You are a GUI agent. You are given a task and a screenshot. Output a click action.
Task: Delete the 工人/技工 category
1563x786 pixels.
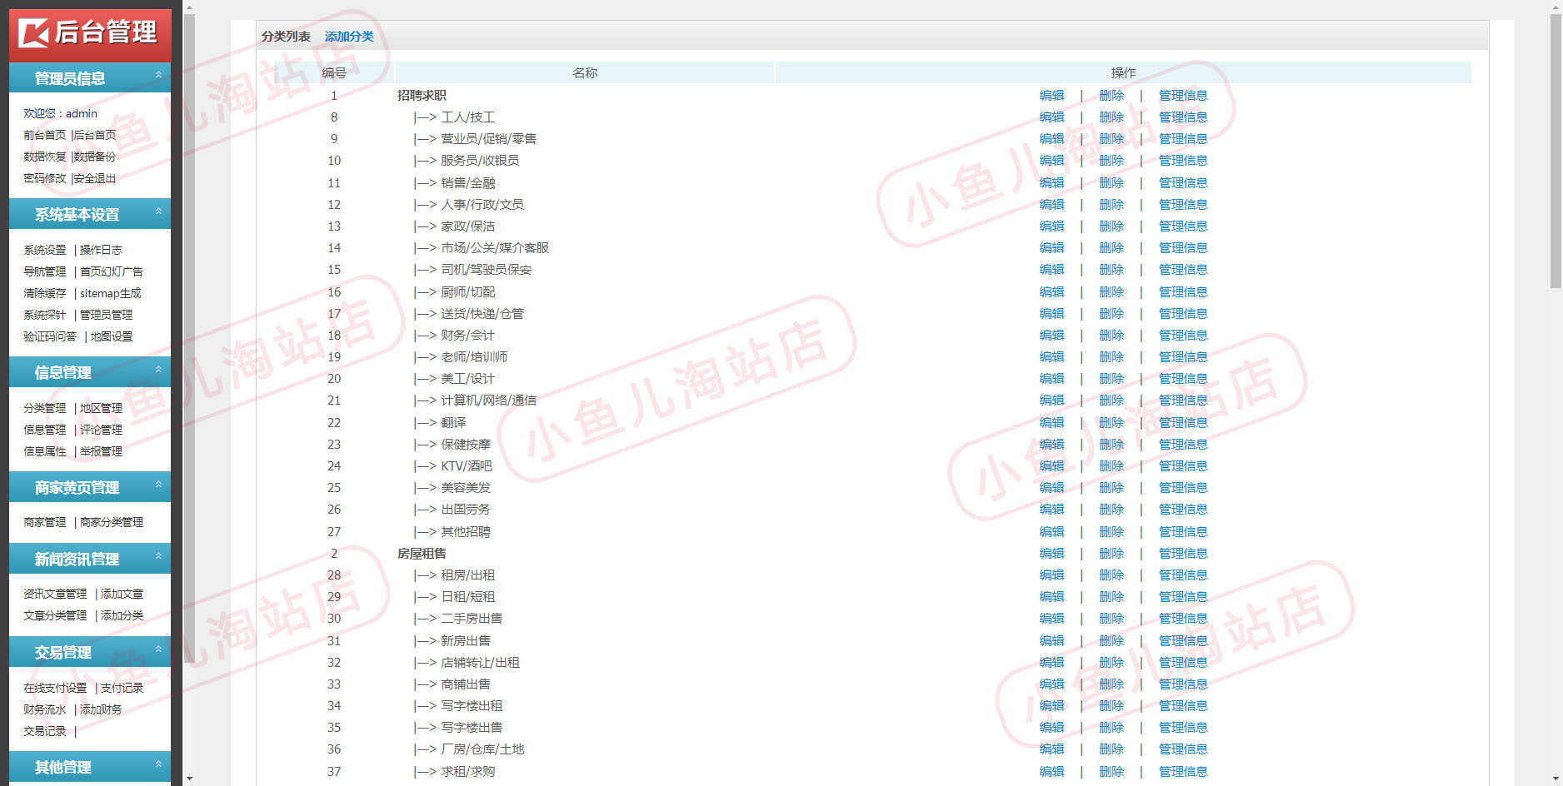coord(1111,117)
